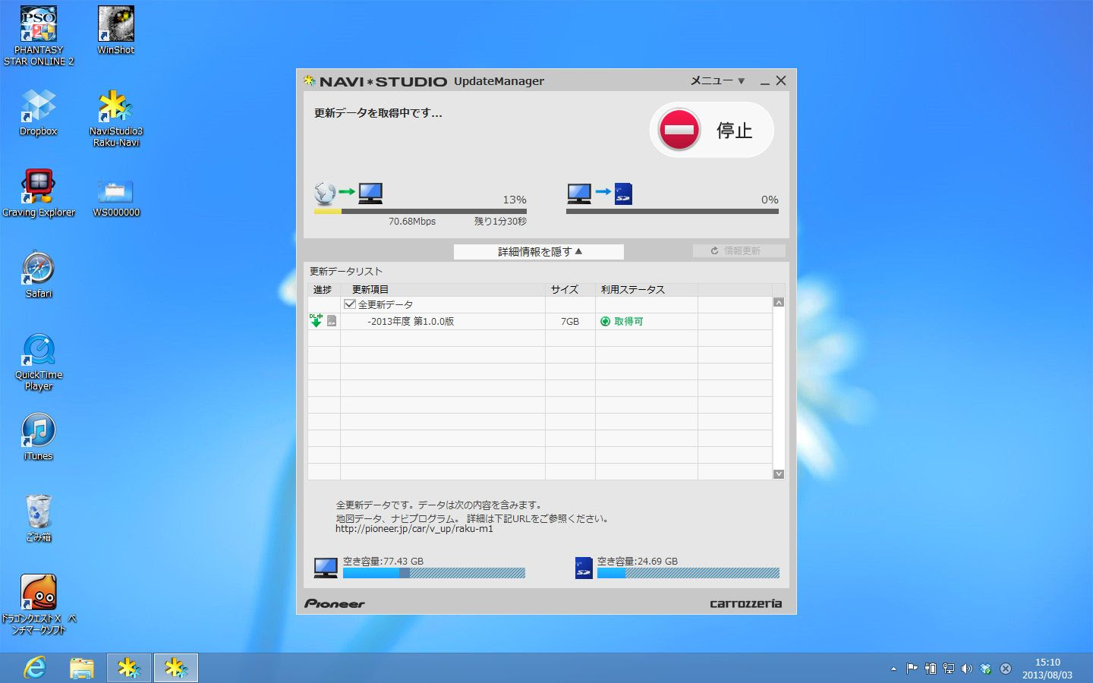
Task: Click the SD card free space 24.69 GB bar
Action: [x=688, y=573]
